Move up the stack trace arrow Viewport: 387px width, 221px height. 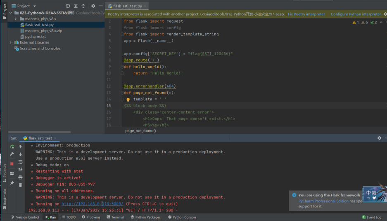click(x=21, y=147)
